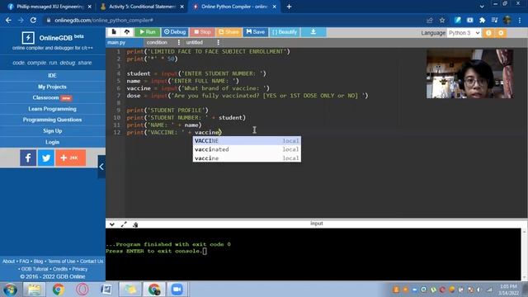Switch to the condition file tab
The height and width of the screenshot is (297, 528).
coord(157,42)
